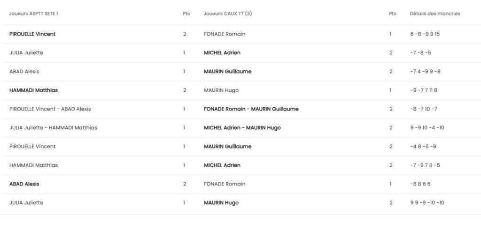
Task: Select set details "6 -8 -9 9 15"
Action: (425, 34)
